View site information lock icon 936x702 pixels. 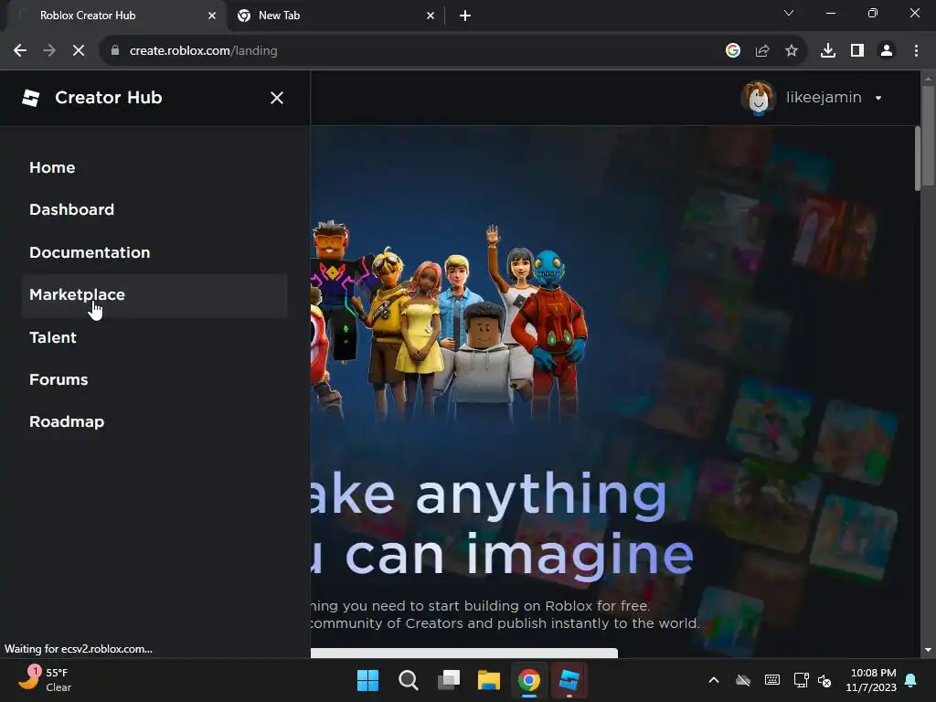pos(115,51)
